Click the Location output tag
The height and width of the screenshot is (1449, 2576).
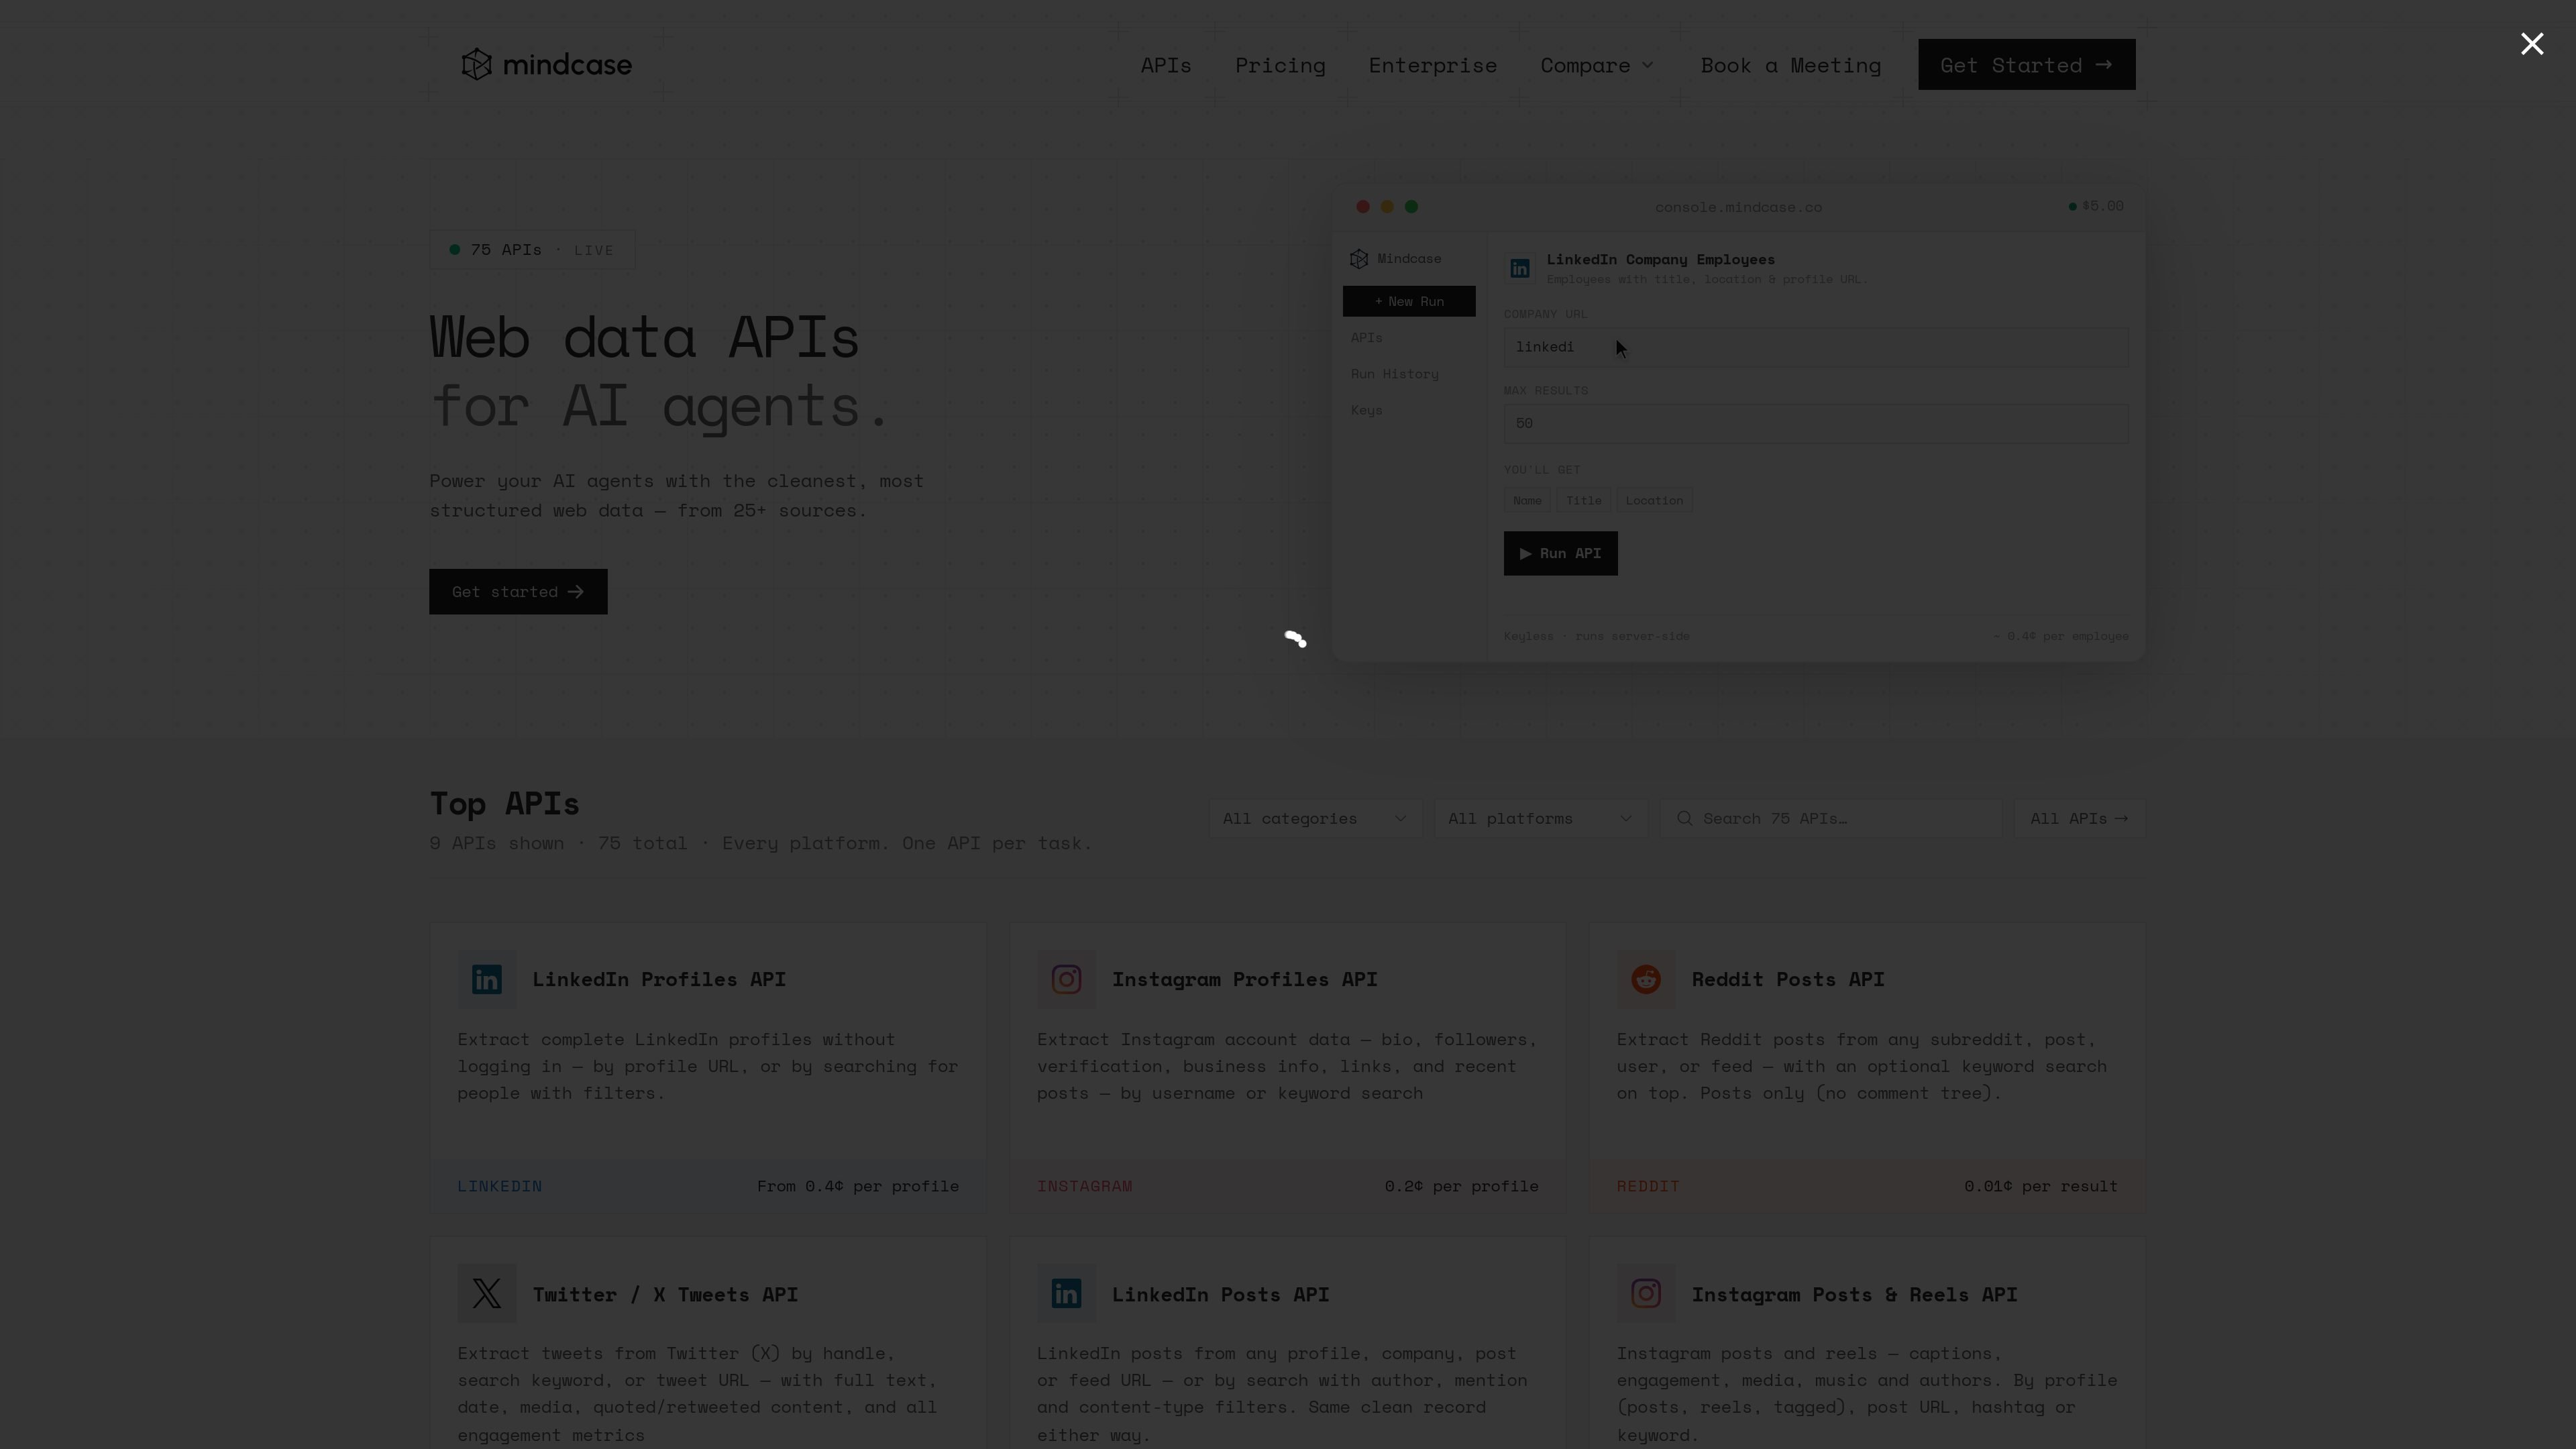point(1653,500)
